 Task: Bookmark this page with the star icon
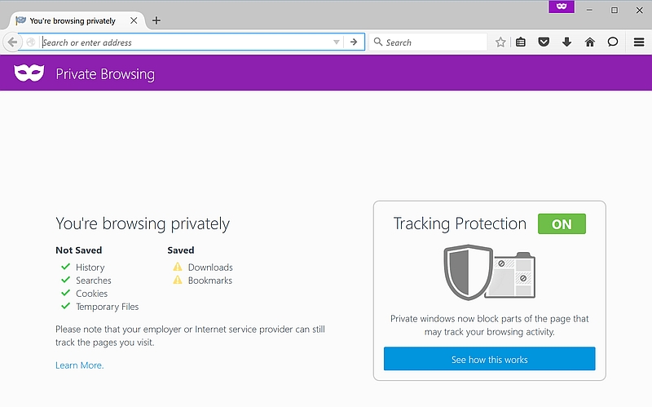click(x=500, y=42)
